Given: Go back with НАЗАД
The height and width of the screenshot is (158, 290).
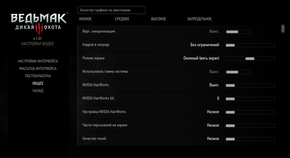Looking at the screenshot, I should (x=38, y=90).
